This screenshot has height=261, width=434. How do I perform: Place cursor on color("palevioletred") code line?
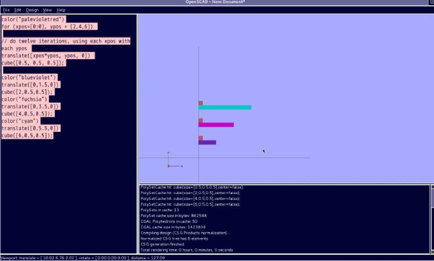pyautogui.click(x=33, y=19)
